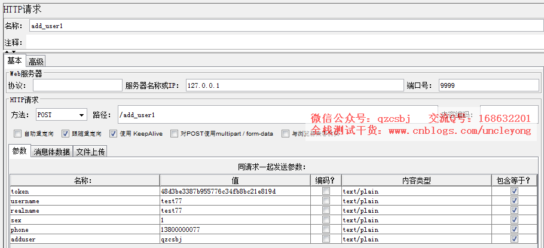Select the value 1 in sex row

click(x=235, y=220)
